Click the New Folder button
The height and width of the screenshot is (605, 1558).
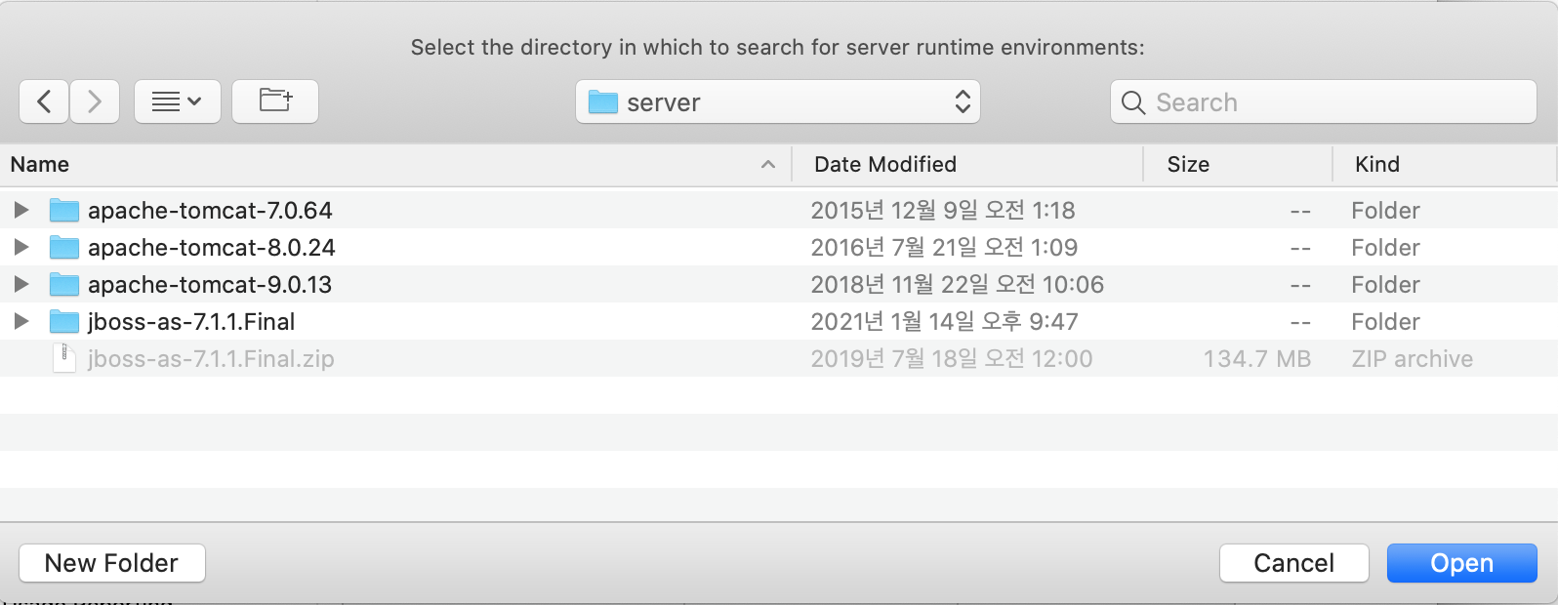tap(112, 563)
